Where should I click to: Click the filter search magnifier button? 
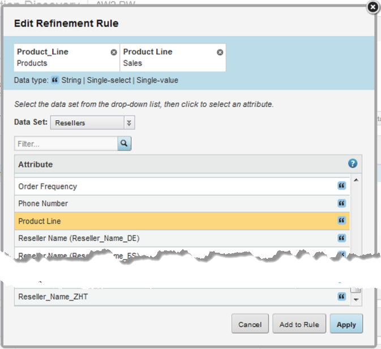coord(125,143)
